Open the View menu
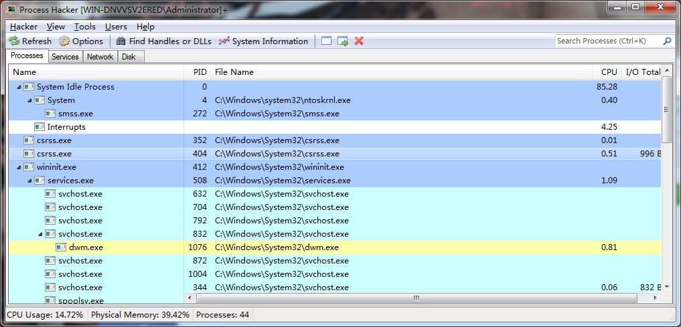Viewport: 681px width, 327px height. [x=56, y=27]
